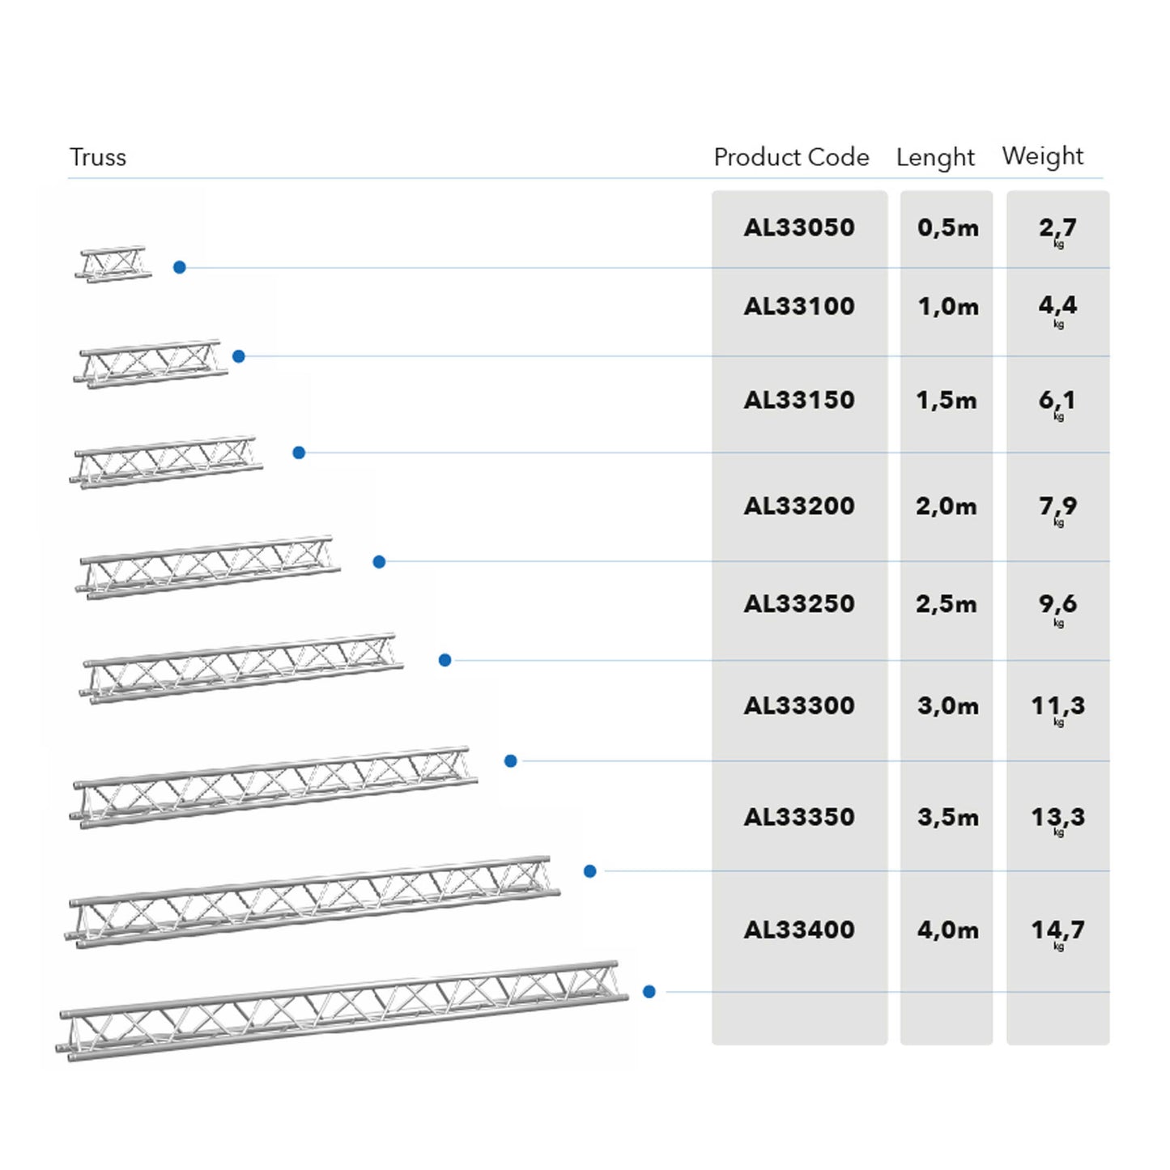This screenshot has height=1170, width=1170.
Task: Select the 3,0m truss picture
Action: click(274, 786)
